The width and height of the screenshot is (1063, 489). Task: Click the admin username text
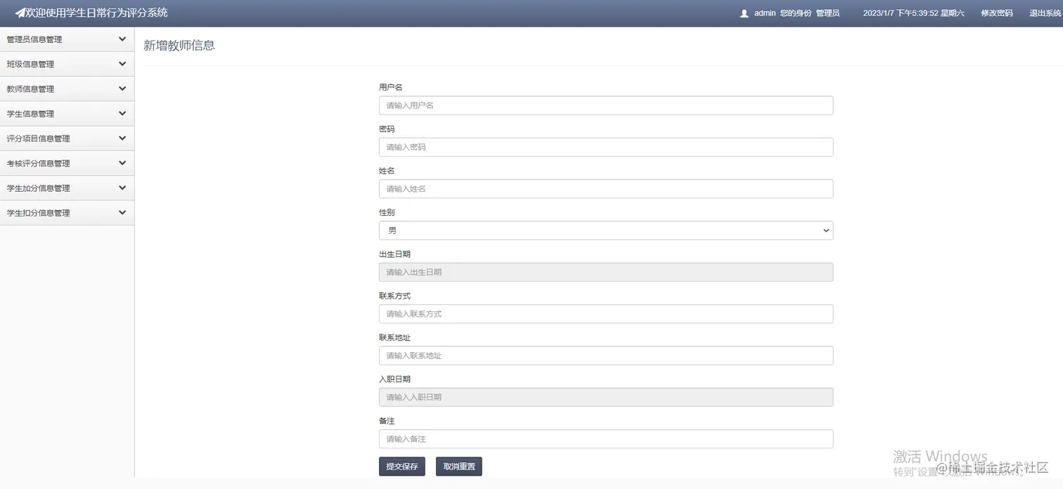pyautogui.click(x=765, y=13)
